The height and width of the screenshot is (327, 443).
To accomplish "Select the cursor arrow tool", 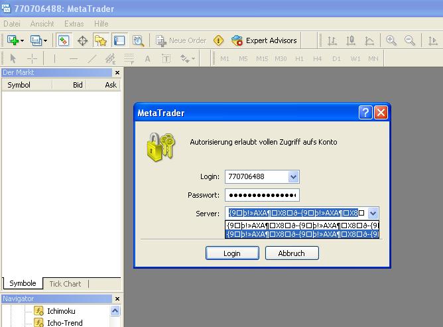I will (13, 58).
